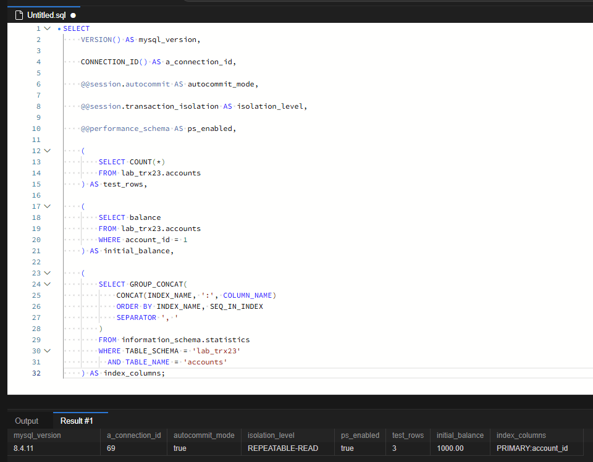Switch to the Output tab
The width and height of the screenshot is (593, 462).
tap(27, 421)
